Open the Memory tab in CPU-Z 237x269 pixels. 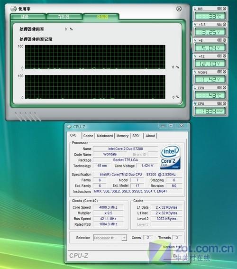[x=122, y=136]
